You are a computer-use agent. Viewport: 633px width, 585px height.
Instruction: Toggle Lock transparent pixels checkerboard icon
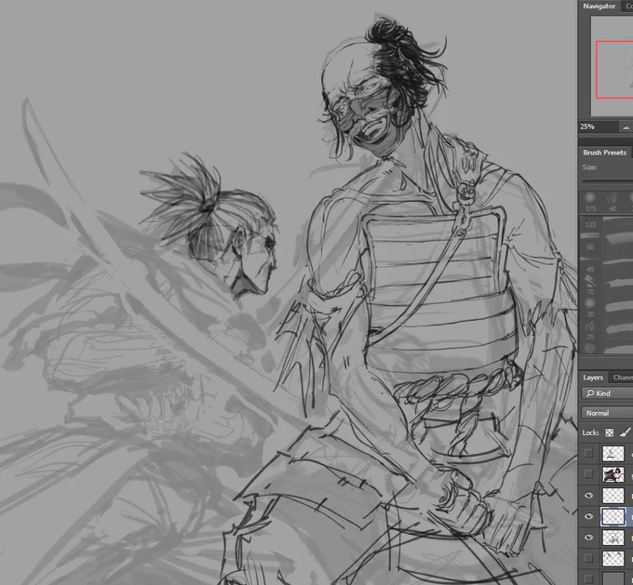coord(609,432)
